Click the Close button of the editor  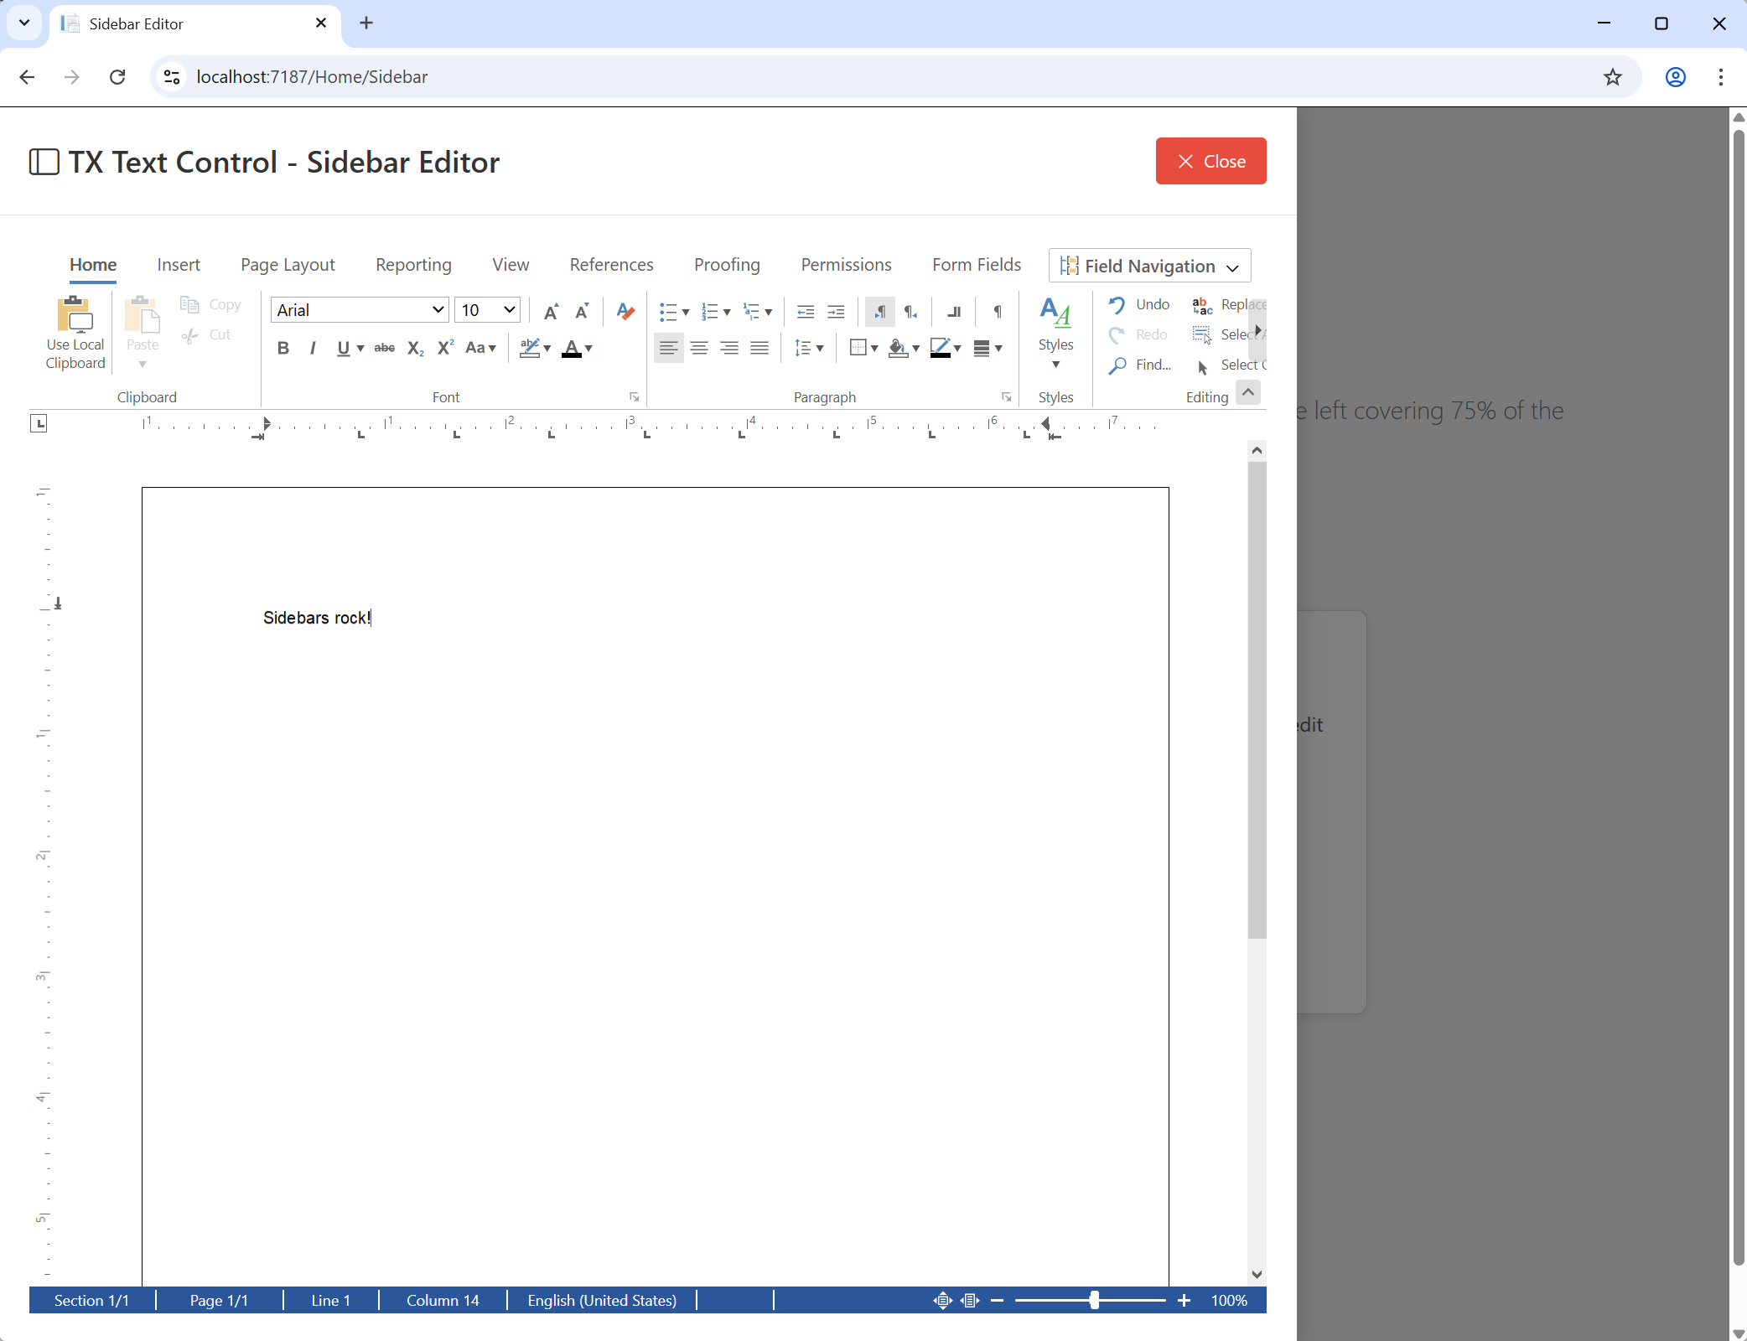1210,161
